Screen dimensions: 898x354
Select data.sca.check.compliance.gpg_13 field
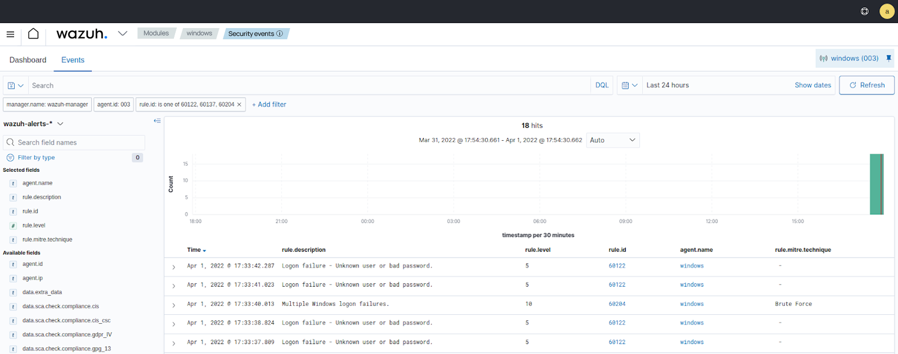coord(67,348)
